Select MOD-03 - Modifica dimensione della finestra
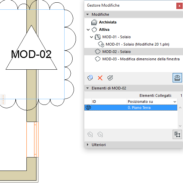 click(141, 59)
